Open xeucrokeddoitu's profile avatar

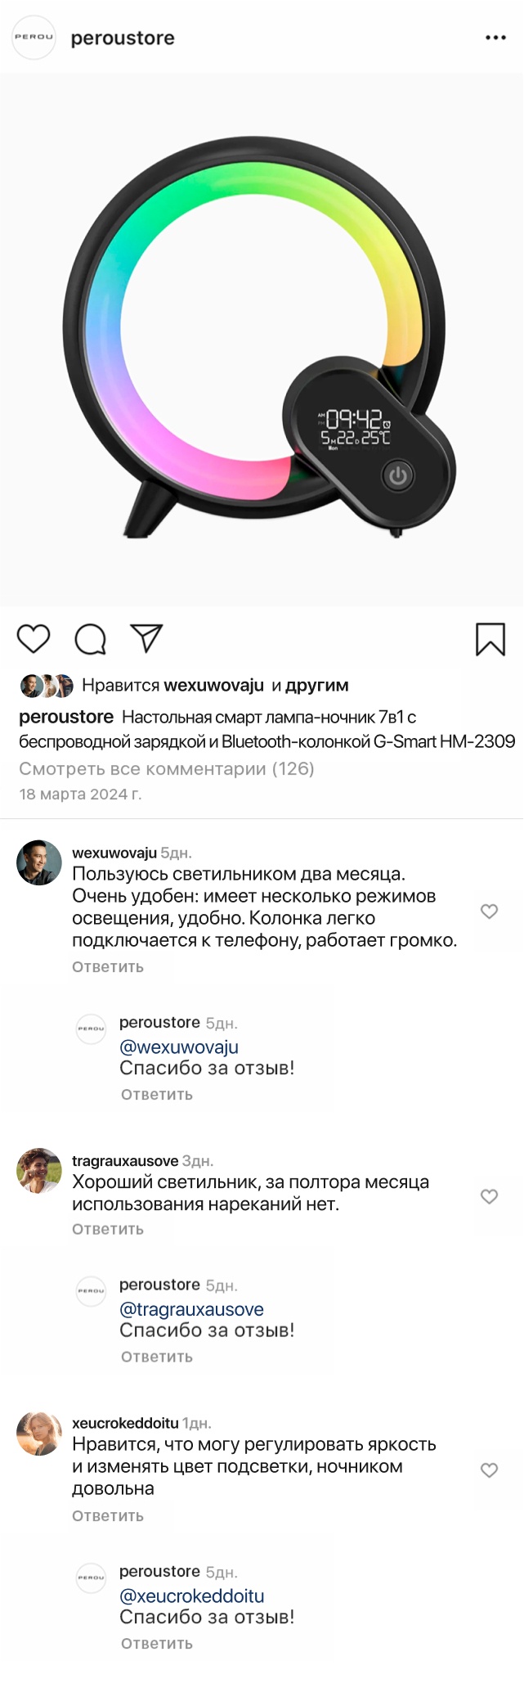click(x=39, y=1433)
